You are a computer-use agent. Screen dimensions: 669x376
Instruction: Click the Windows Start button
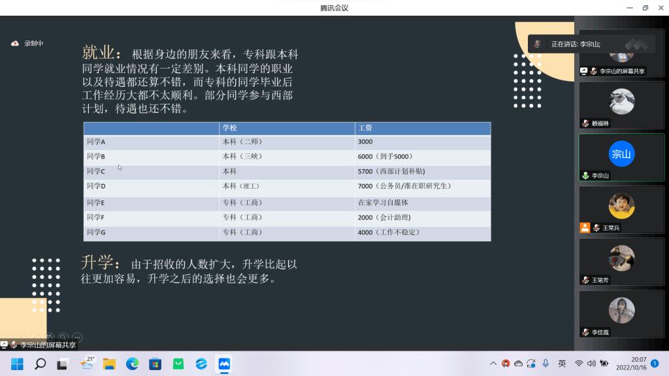[x=17, y=364]
